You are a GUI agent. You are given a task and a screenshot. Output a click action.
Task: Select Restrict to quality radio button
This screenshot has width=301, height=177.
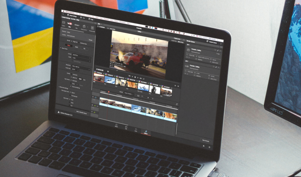point(71,77)
